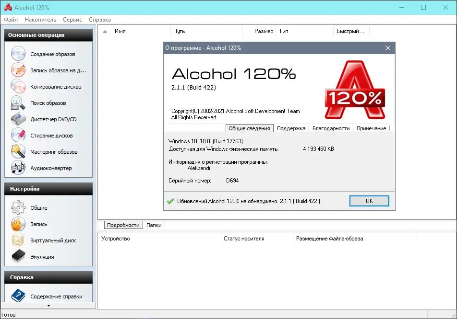The image size is (457, 319).
Task: Open the Сервис menu
Action: tap(72, 20)
